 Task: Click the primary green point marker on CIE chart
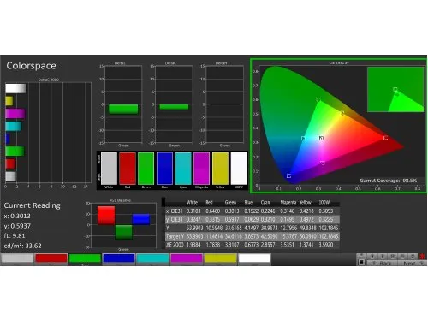318,99
